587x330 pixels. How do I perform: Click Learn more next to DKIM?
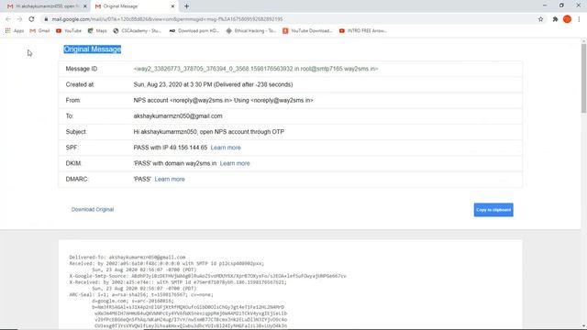click(235, 163)
